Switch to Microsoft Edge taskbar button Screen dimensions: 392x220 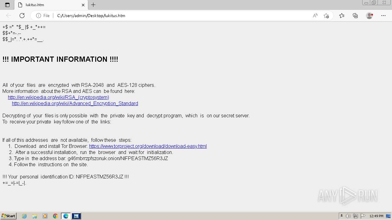66,216
